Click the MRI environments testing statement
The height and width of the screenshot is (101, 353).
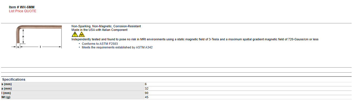click(x=195, y=40)
